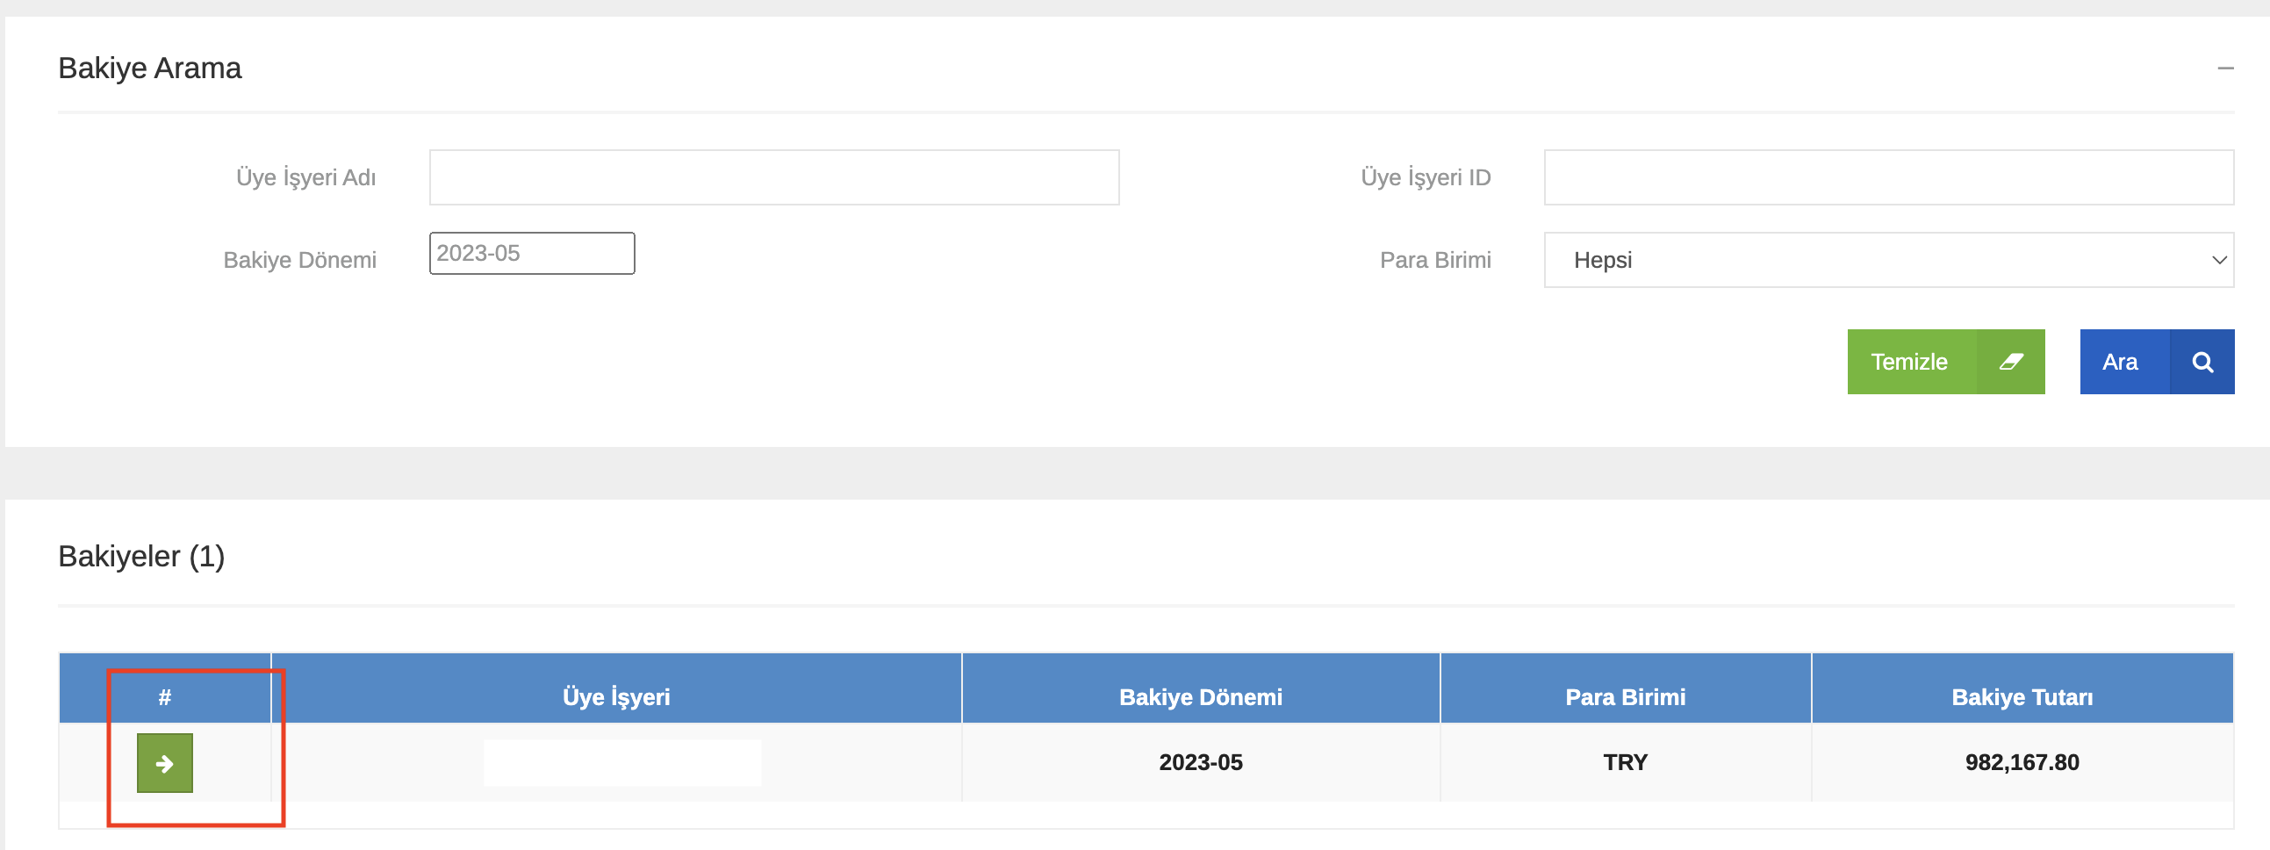
Task: Click the Bakiye Tutarı column header
Action: [2022, 697]
